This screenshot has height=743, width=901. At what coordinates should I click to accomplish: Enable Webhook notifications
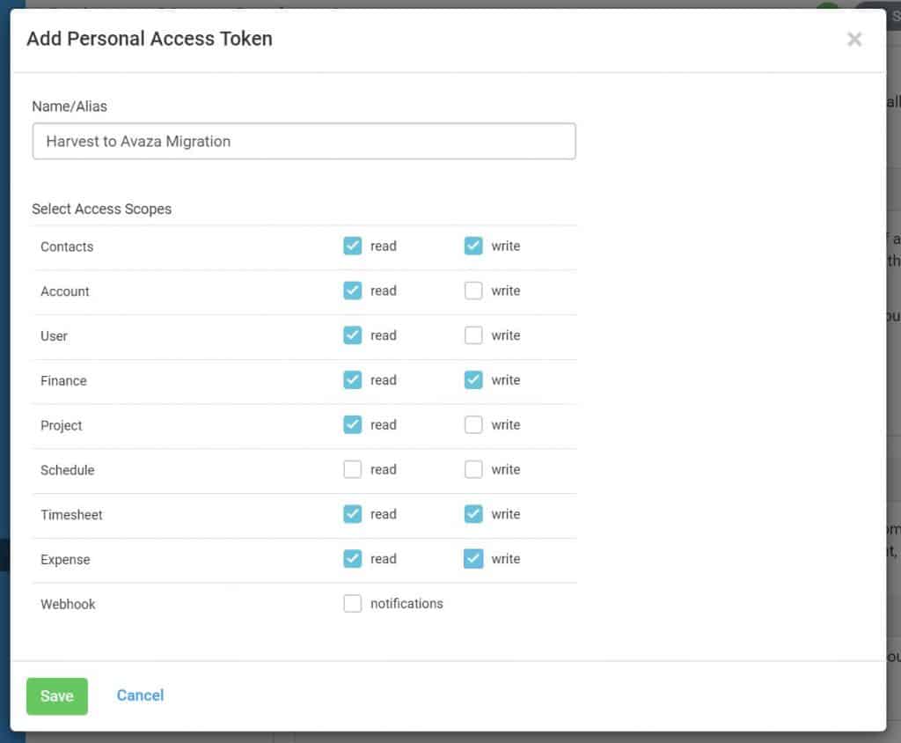[x=352, y=603]
